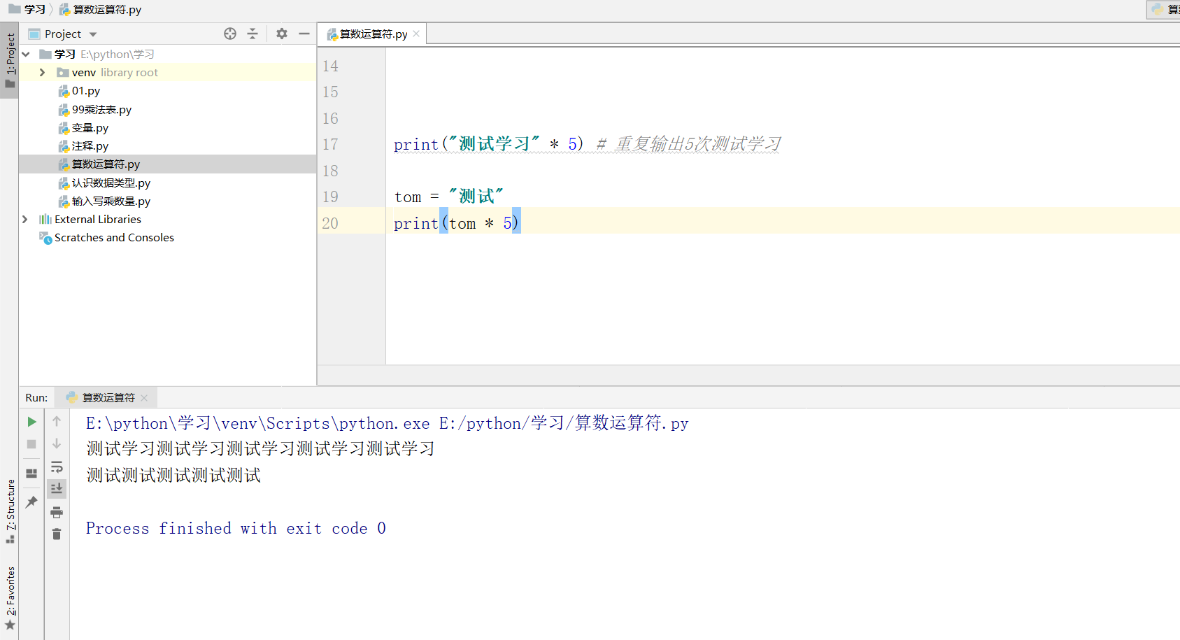Click the print icon in the Run toolbar
Viewport: 1180px width, 640px height.
(57, 512)
